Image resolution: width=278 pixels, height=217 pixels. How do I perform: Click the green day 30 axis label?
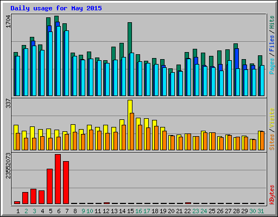(x=252, y=211)
